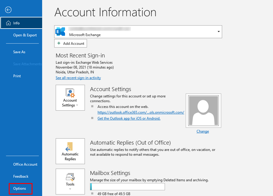Image resolution: width=273 pixels, height=196 pixels.
Task: Select the Info menu item
Action: 21,23
